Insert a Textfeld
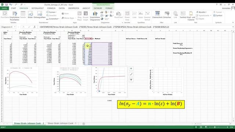 tap(183, 15)
